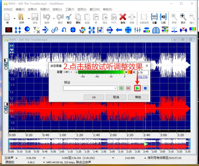
Task: Click the Censor effect icon
Action: coord(9,30)
